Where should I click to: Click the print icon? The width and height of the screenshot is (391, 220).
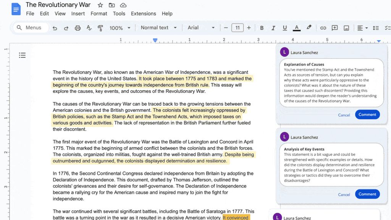[78, 28]
